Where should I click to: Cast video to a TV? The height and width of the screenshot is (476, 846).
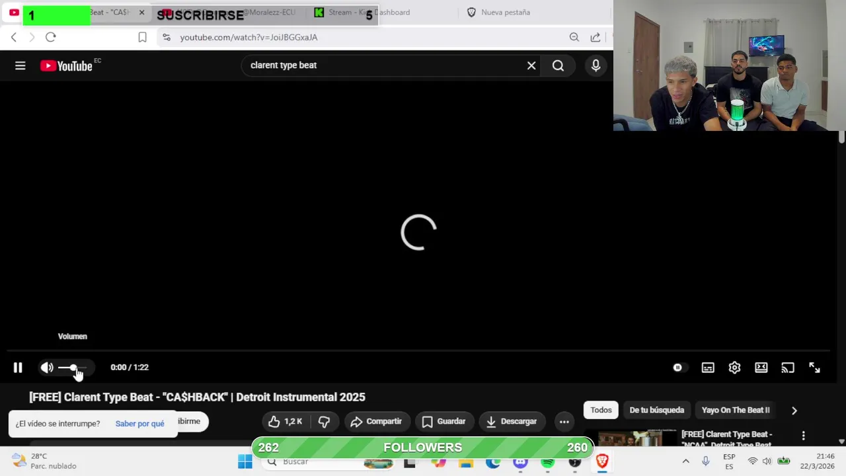click(x=788, y=368)
